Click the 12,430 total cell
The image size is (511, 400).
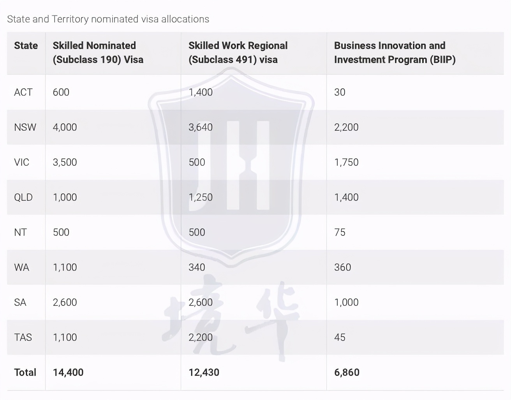coord(204,372)
